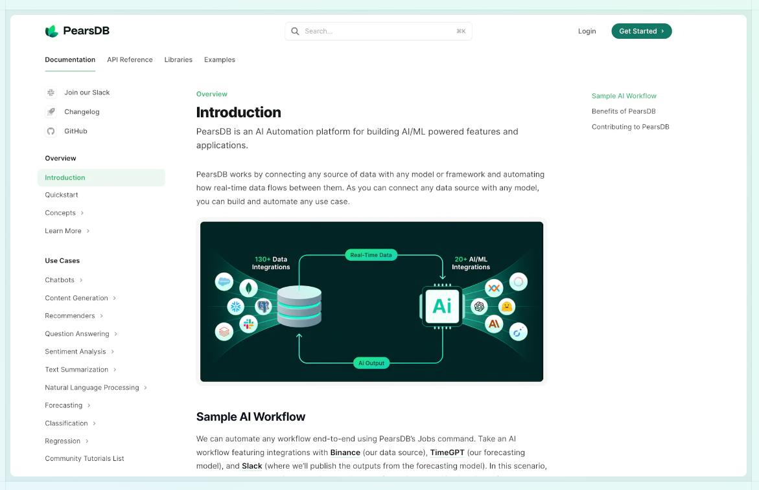
Task: Click the Login link
Action: [587, 31]
